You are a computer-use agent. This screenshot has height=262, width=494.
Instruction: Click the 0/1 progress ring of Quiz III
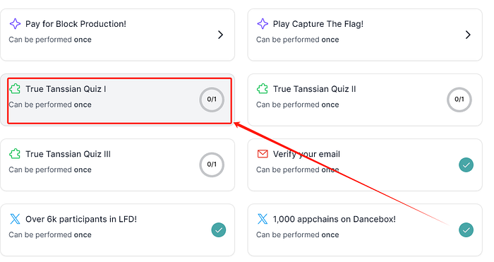pos(212,165)
